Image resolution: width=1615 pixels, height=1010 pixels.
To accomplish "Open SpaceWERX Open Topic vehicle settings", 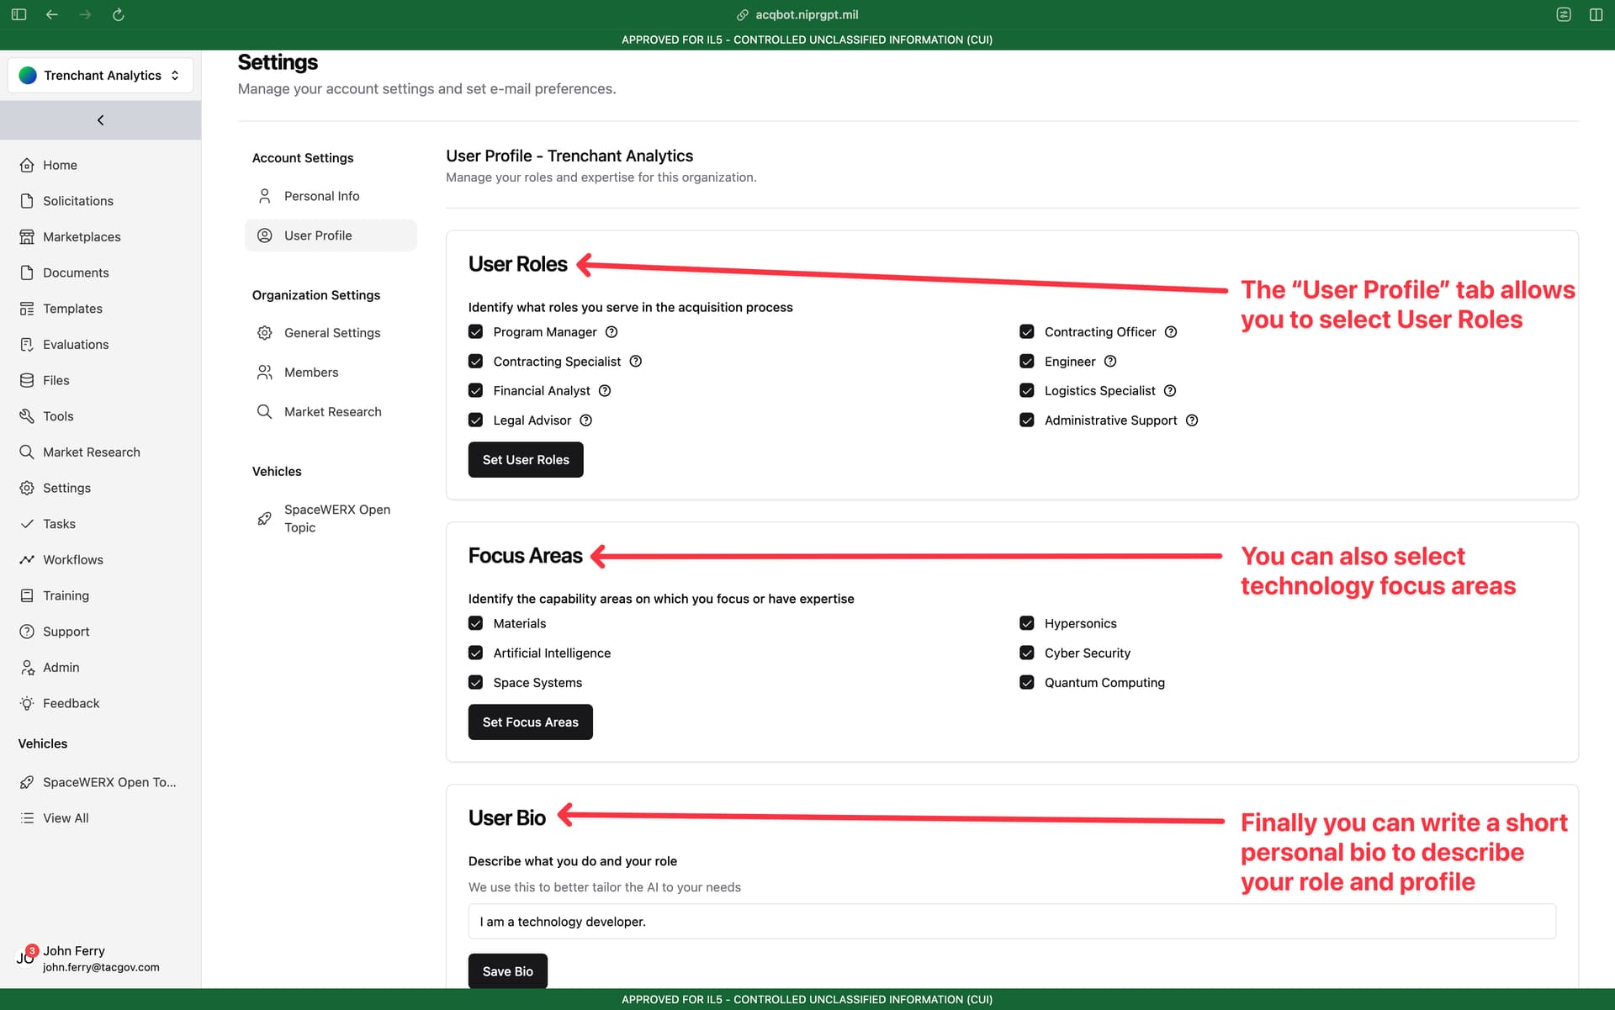I will click(x=331, y=519).
